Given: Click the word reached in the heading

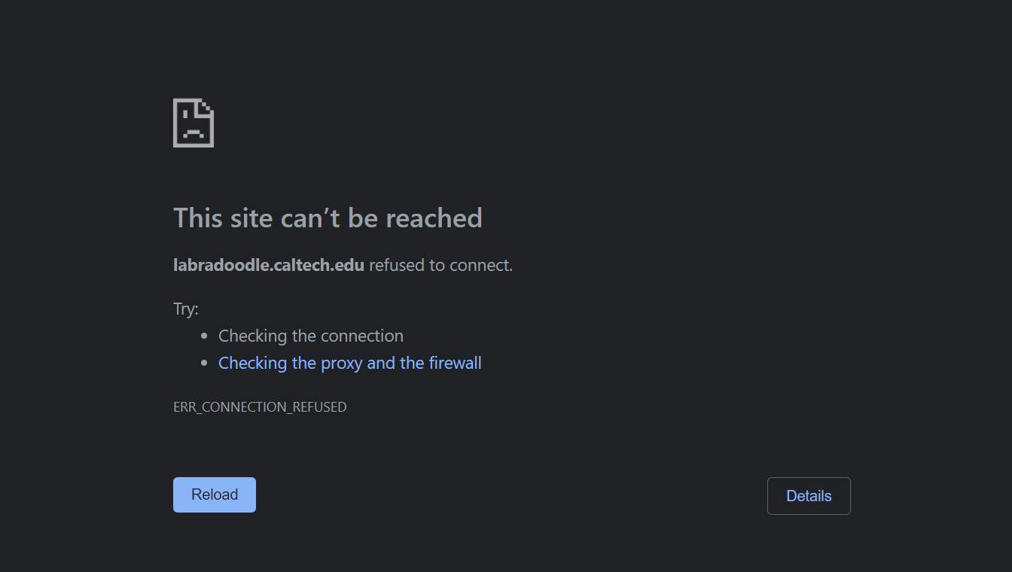Looking at the screenshot, I should pos(434,218).
